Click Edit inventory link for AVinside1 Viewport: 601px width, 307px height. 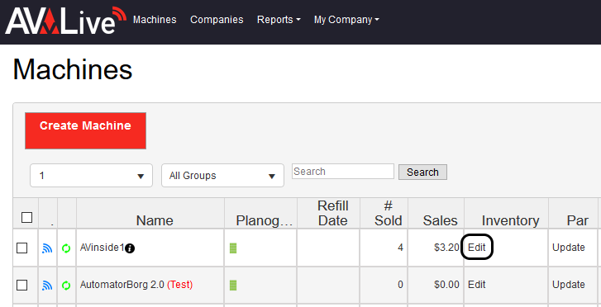(x=477, y=248)
